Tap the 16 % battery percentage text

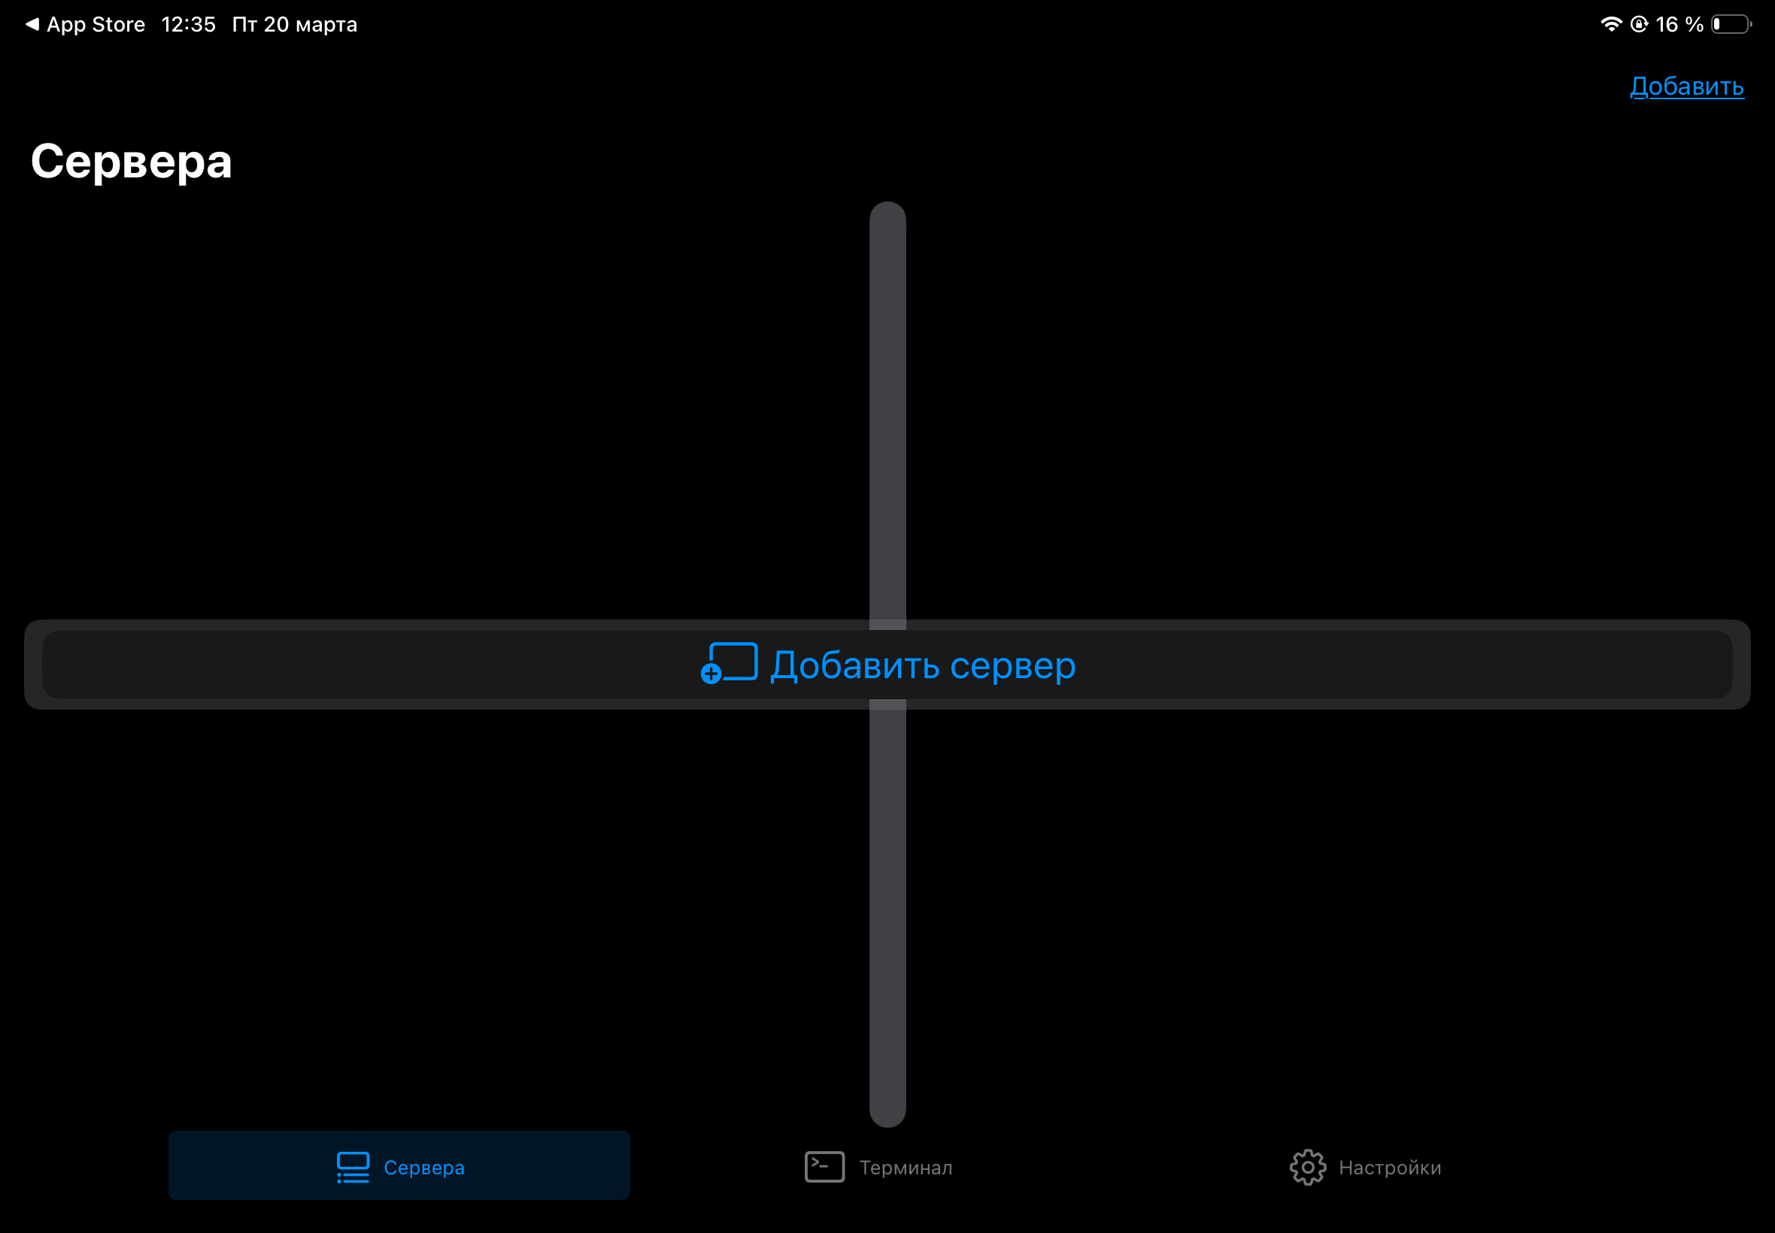point(1679,25)
